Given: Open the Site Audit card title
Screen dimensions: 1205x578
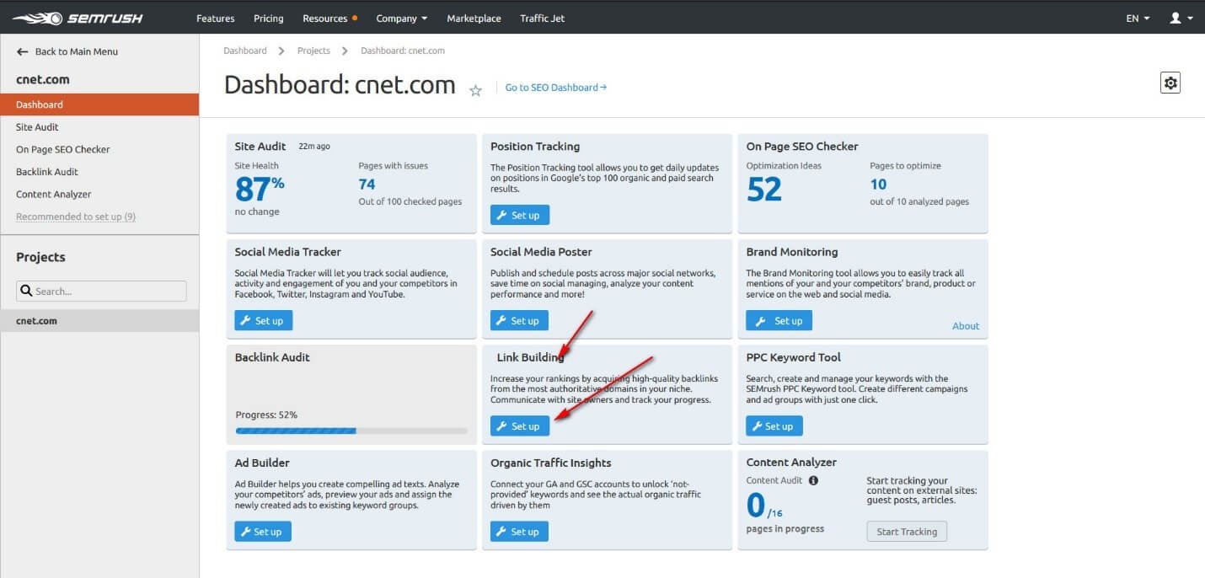Looking at the screenshot, I should (260, 146).
